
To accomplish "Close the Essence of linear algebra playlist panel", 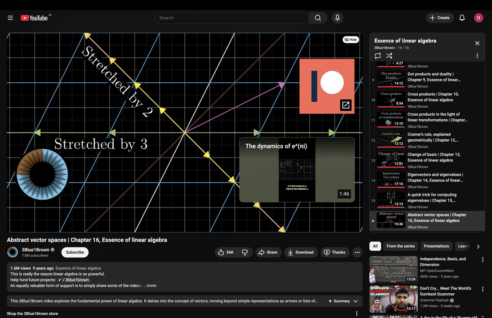I will coord(477,43).
